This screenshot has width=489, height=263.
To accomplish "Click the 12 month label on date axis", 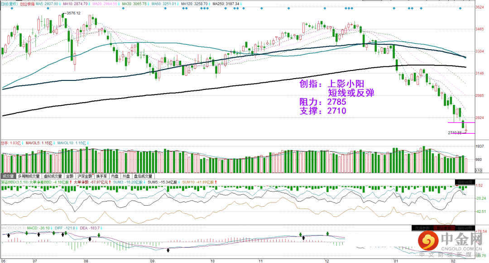I will pyautogui.click(x=326, y=261).
